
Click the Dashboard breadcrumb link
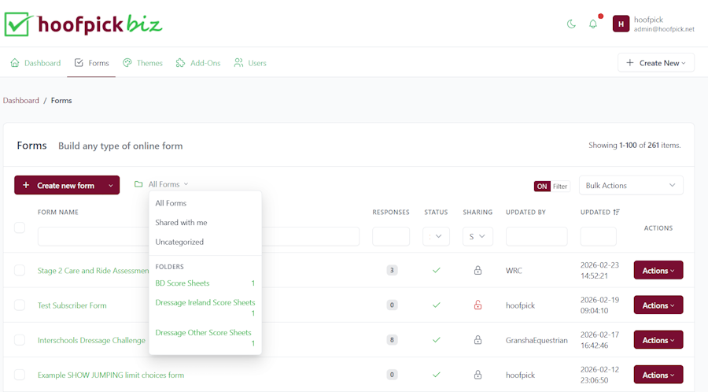point(20,100)
